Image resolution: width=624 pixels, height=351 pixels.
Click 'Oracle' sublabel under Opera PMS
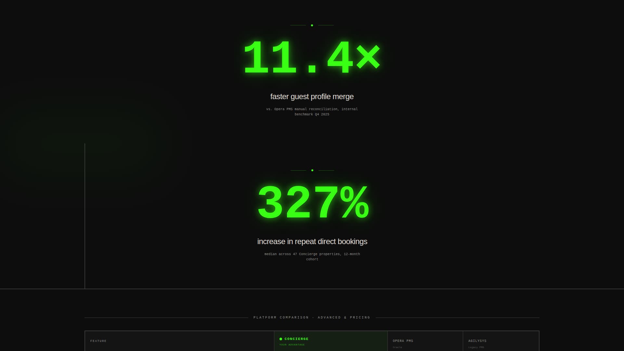point(397,347)
